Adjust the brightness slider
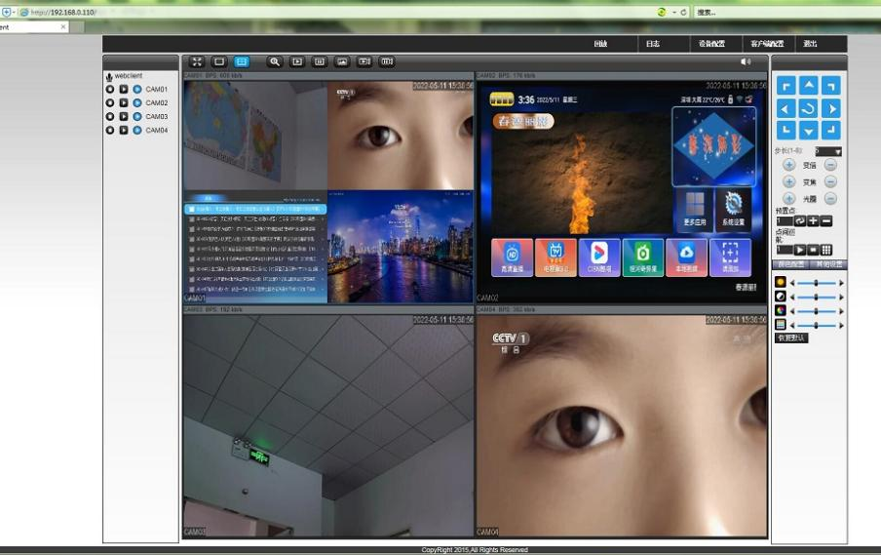This screenshot has width=881, height=555. pos(817,283)
